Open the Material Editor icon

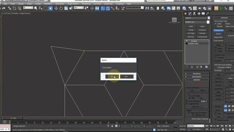click(x=184, y=8)
